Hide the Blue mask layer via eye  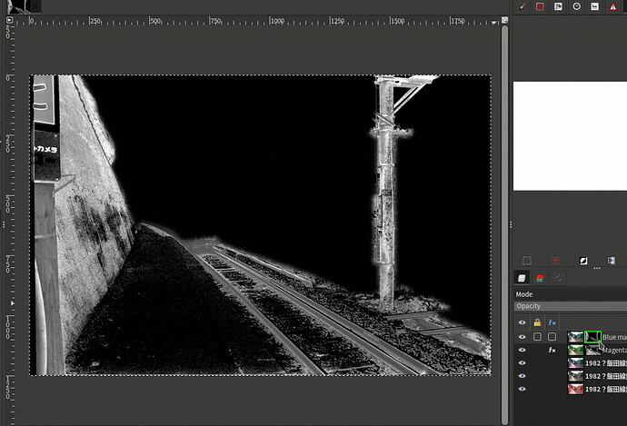click(522, 337)
